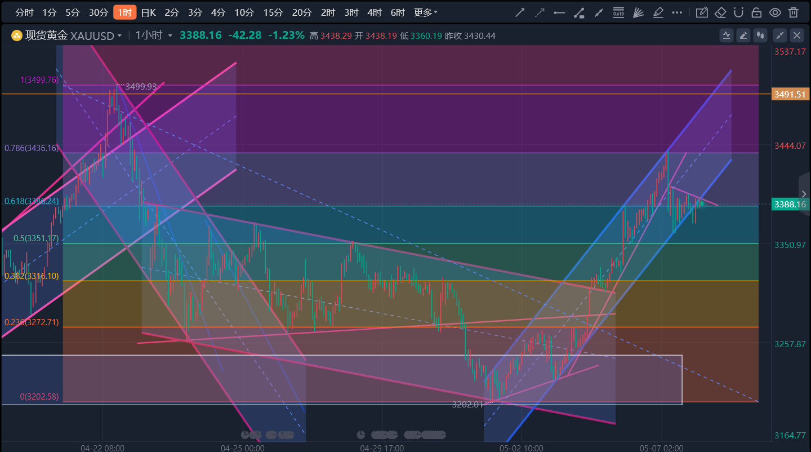Select the solid arrow drawing tool
The height and width of the screenshot is (452, 811).
(520, 12)
